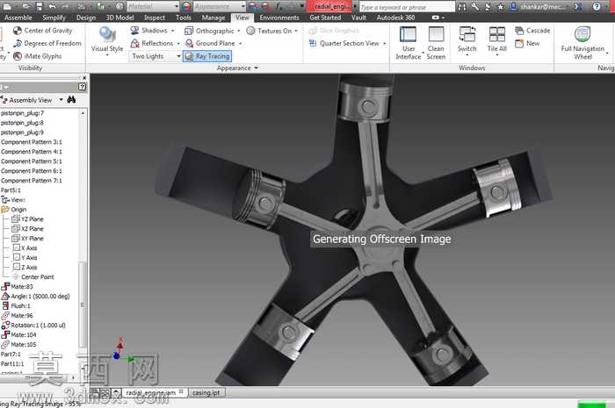Click the keyword search input field
615x408 pixels.
click(x=406, y=7)
